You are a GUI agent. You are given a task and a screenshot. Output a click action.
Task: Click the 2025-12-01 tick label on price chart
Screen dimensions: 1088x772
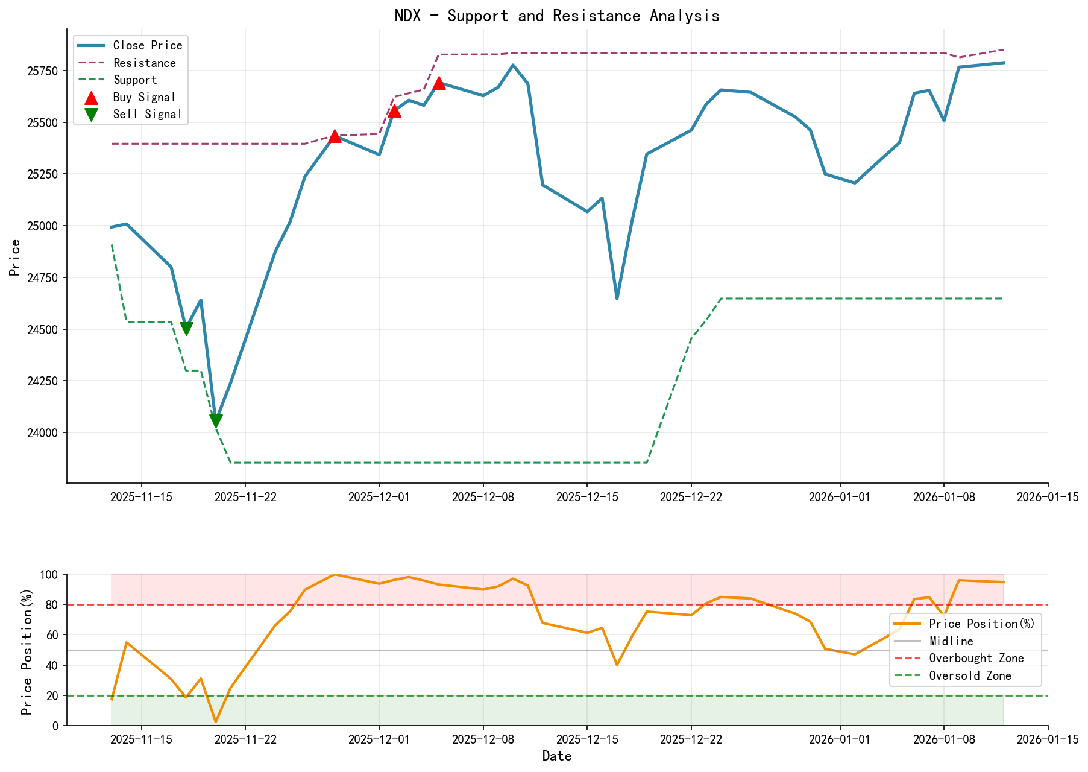(x=378, y=497)
